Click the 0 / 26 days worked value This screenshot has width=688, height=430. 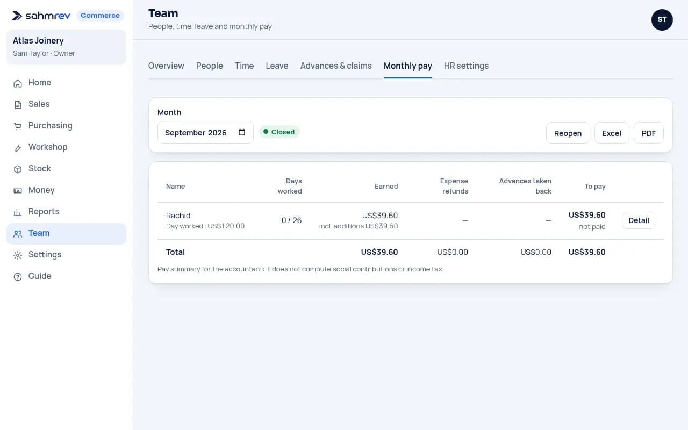[x=291, y=220]
